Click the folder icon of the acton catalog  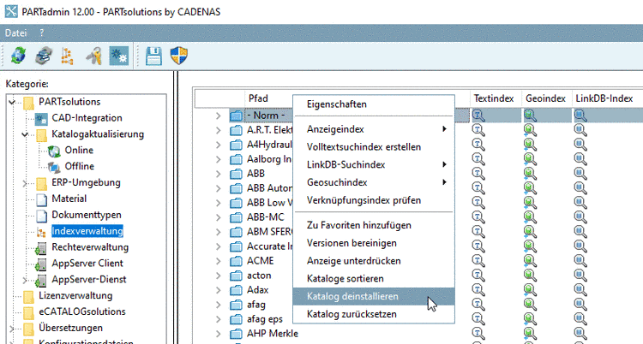[x=236, y=276]
